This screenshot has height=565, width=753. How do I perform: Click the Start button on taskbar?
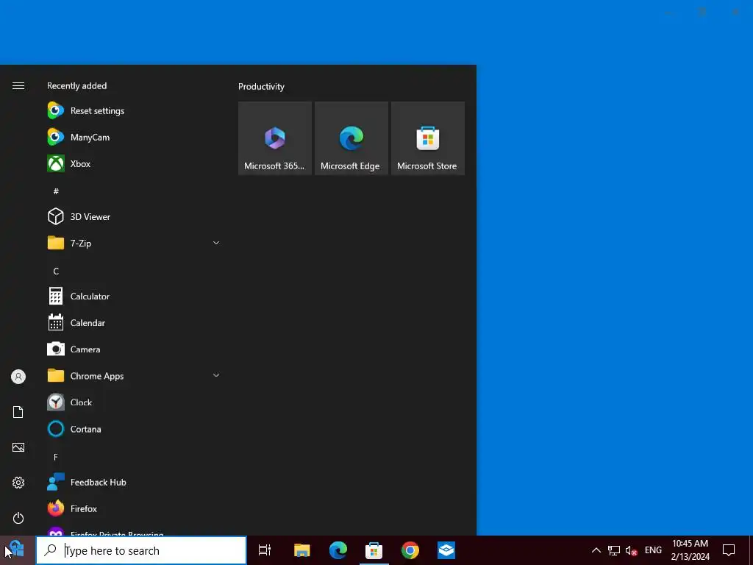18,550
